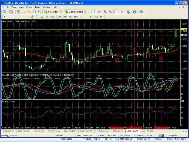This screenshot has width=189, height=142.
Task: Toggle Bar Chart display mode
Action: click(89, 12)
